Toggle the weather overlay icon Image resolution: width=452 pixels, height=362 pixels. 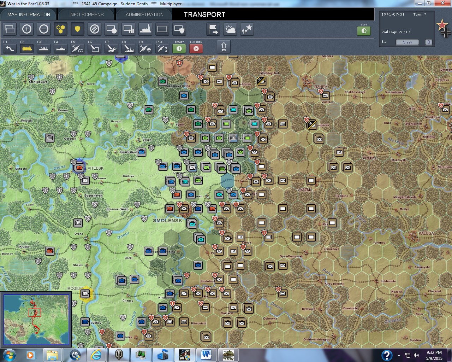[x=230, y=29]
